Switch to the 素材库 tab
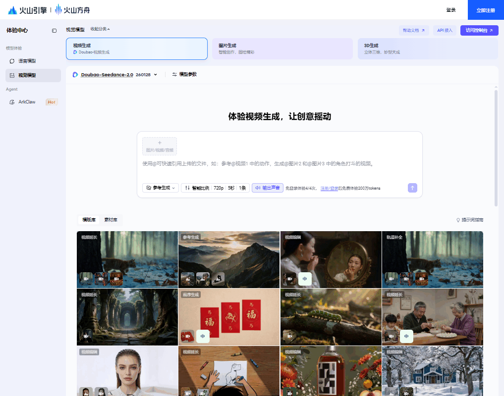This screenshot has height=396, width=504. click(x=111, y=220)
